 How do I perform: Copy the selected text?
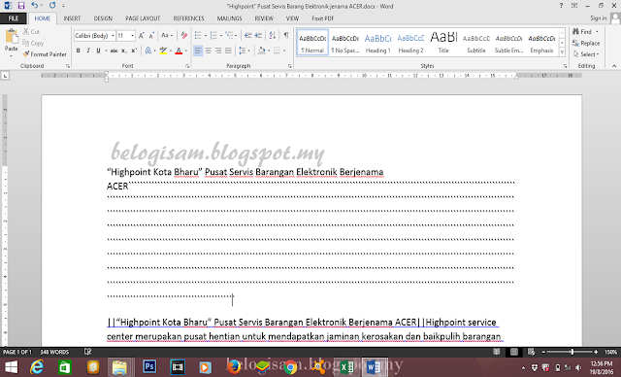pos(33,43)
